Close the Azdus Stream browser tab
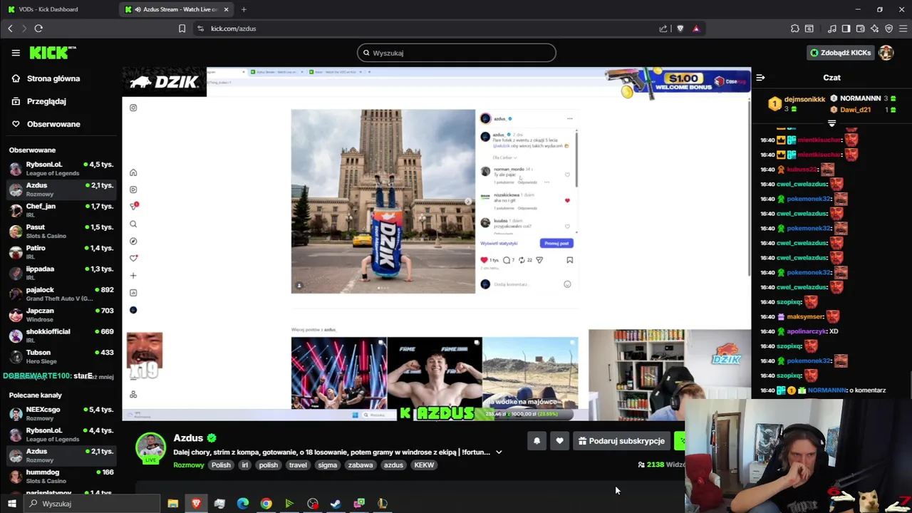This screenshot has width=912, height=513. [227, 9]
